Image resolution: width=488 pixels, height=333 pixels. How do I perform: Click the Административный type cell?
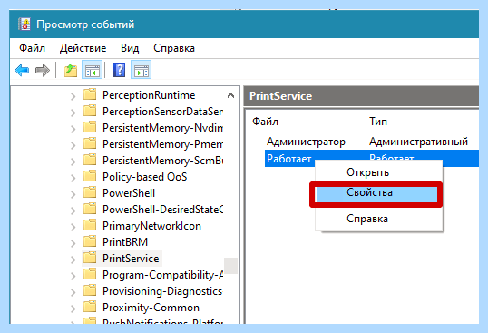coord(418,142)
